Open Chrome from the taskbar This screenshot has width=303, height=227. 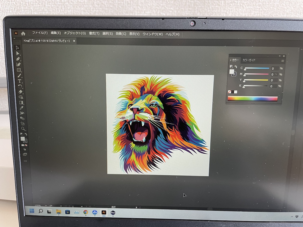coord(86,212)
